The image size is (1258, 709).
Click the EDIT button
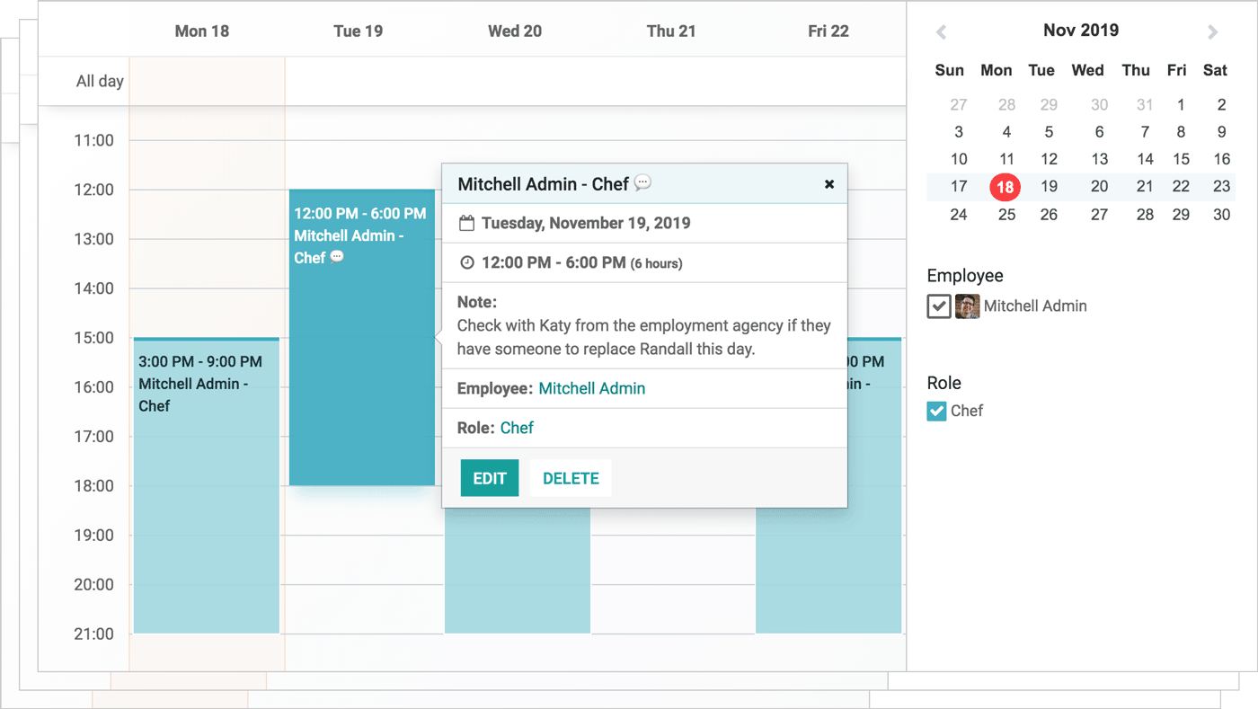pos(490,477)
